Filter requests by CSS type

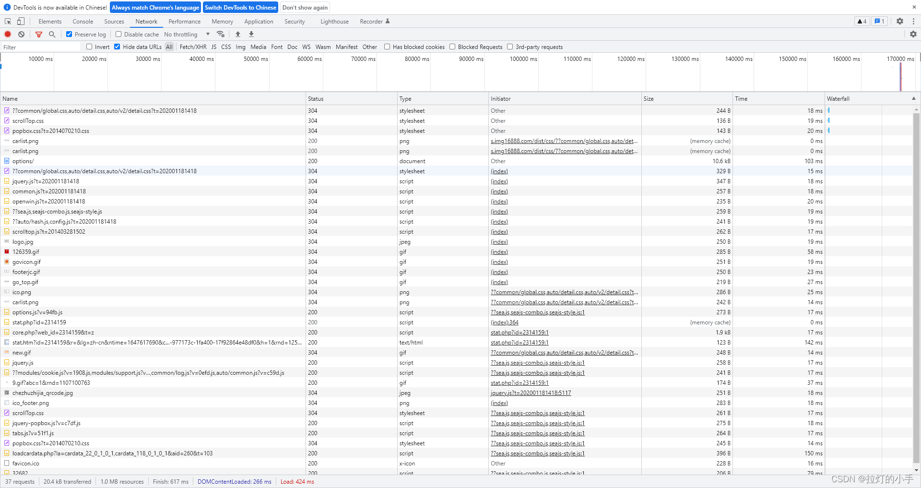[226, 47]
